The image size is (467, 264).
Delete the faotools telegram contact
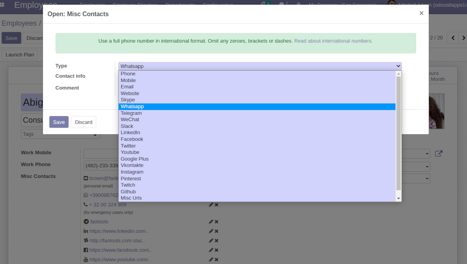click(x=217, y=222)
